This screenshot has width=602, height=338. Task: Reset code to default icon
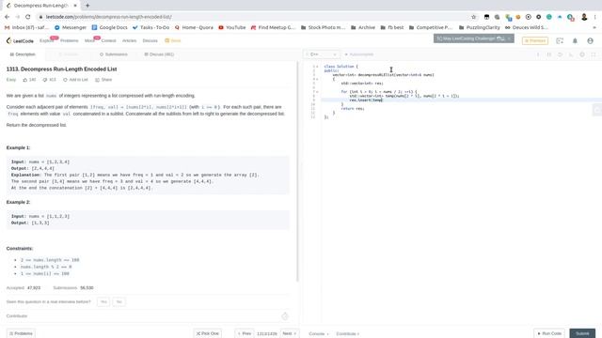560,54
